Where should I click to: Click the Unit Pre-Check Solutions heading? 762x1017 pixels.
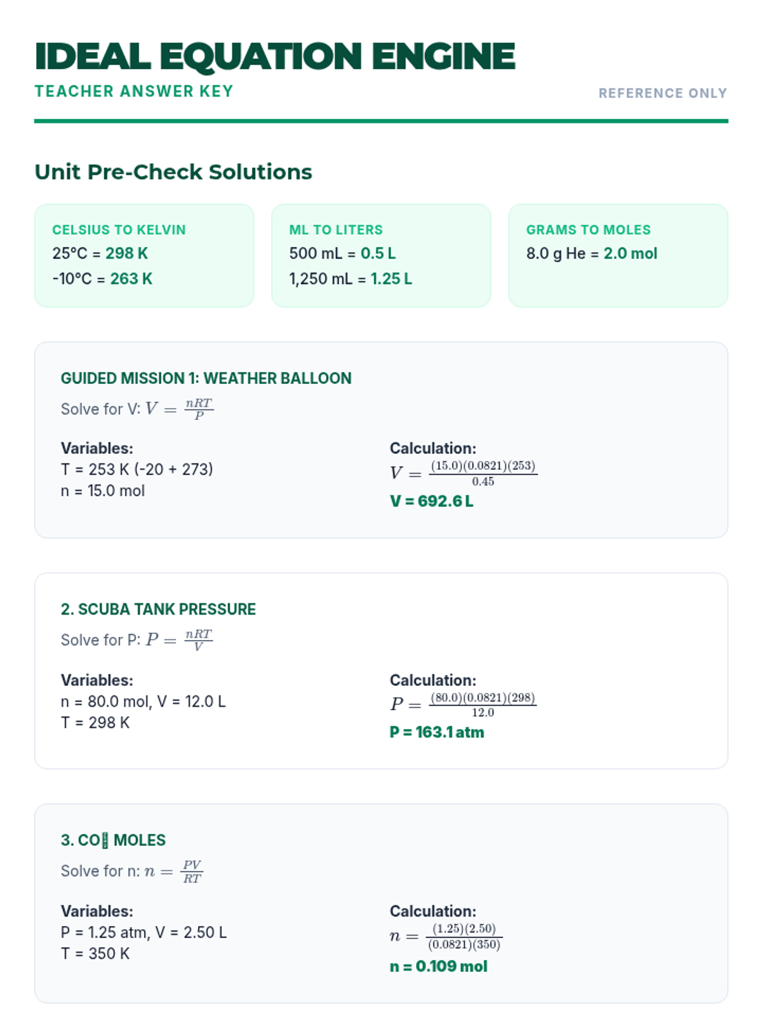tap(173, 172)
